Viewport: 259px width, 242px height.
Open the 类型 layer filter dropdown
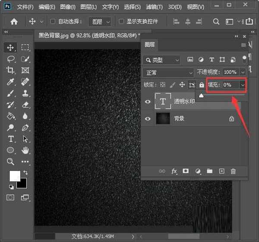click(x=162, y=60)
